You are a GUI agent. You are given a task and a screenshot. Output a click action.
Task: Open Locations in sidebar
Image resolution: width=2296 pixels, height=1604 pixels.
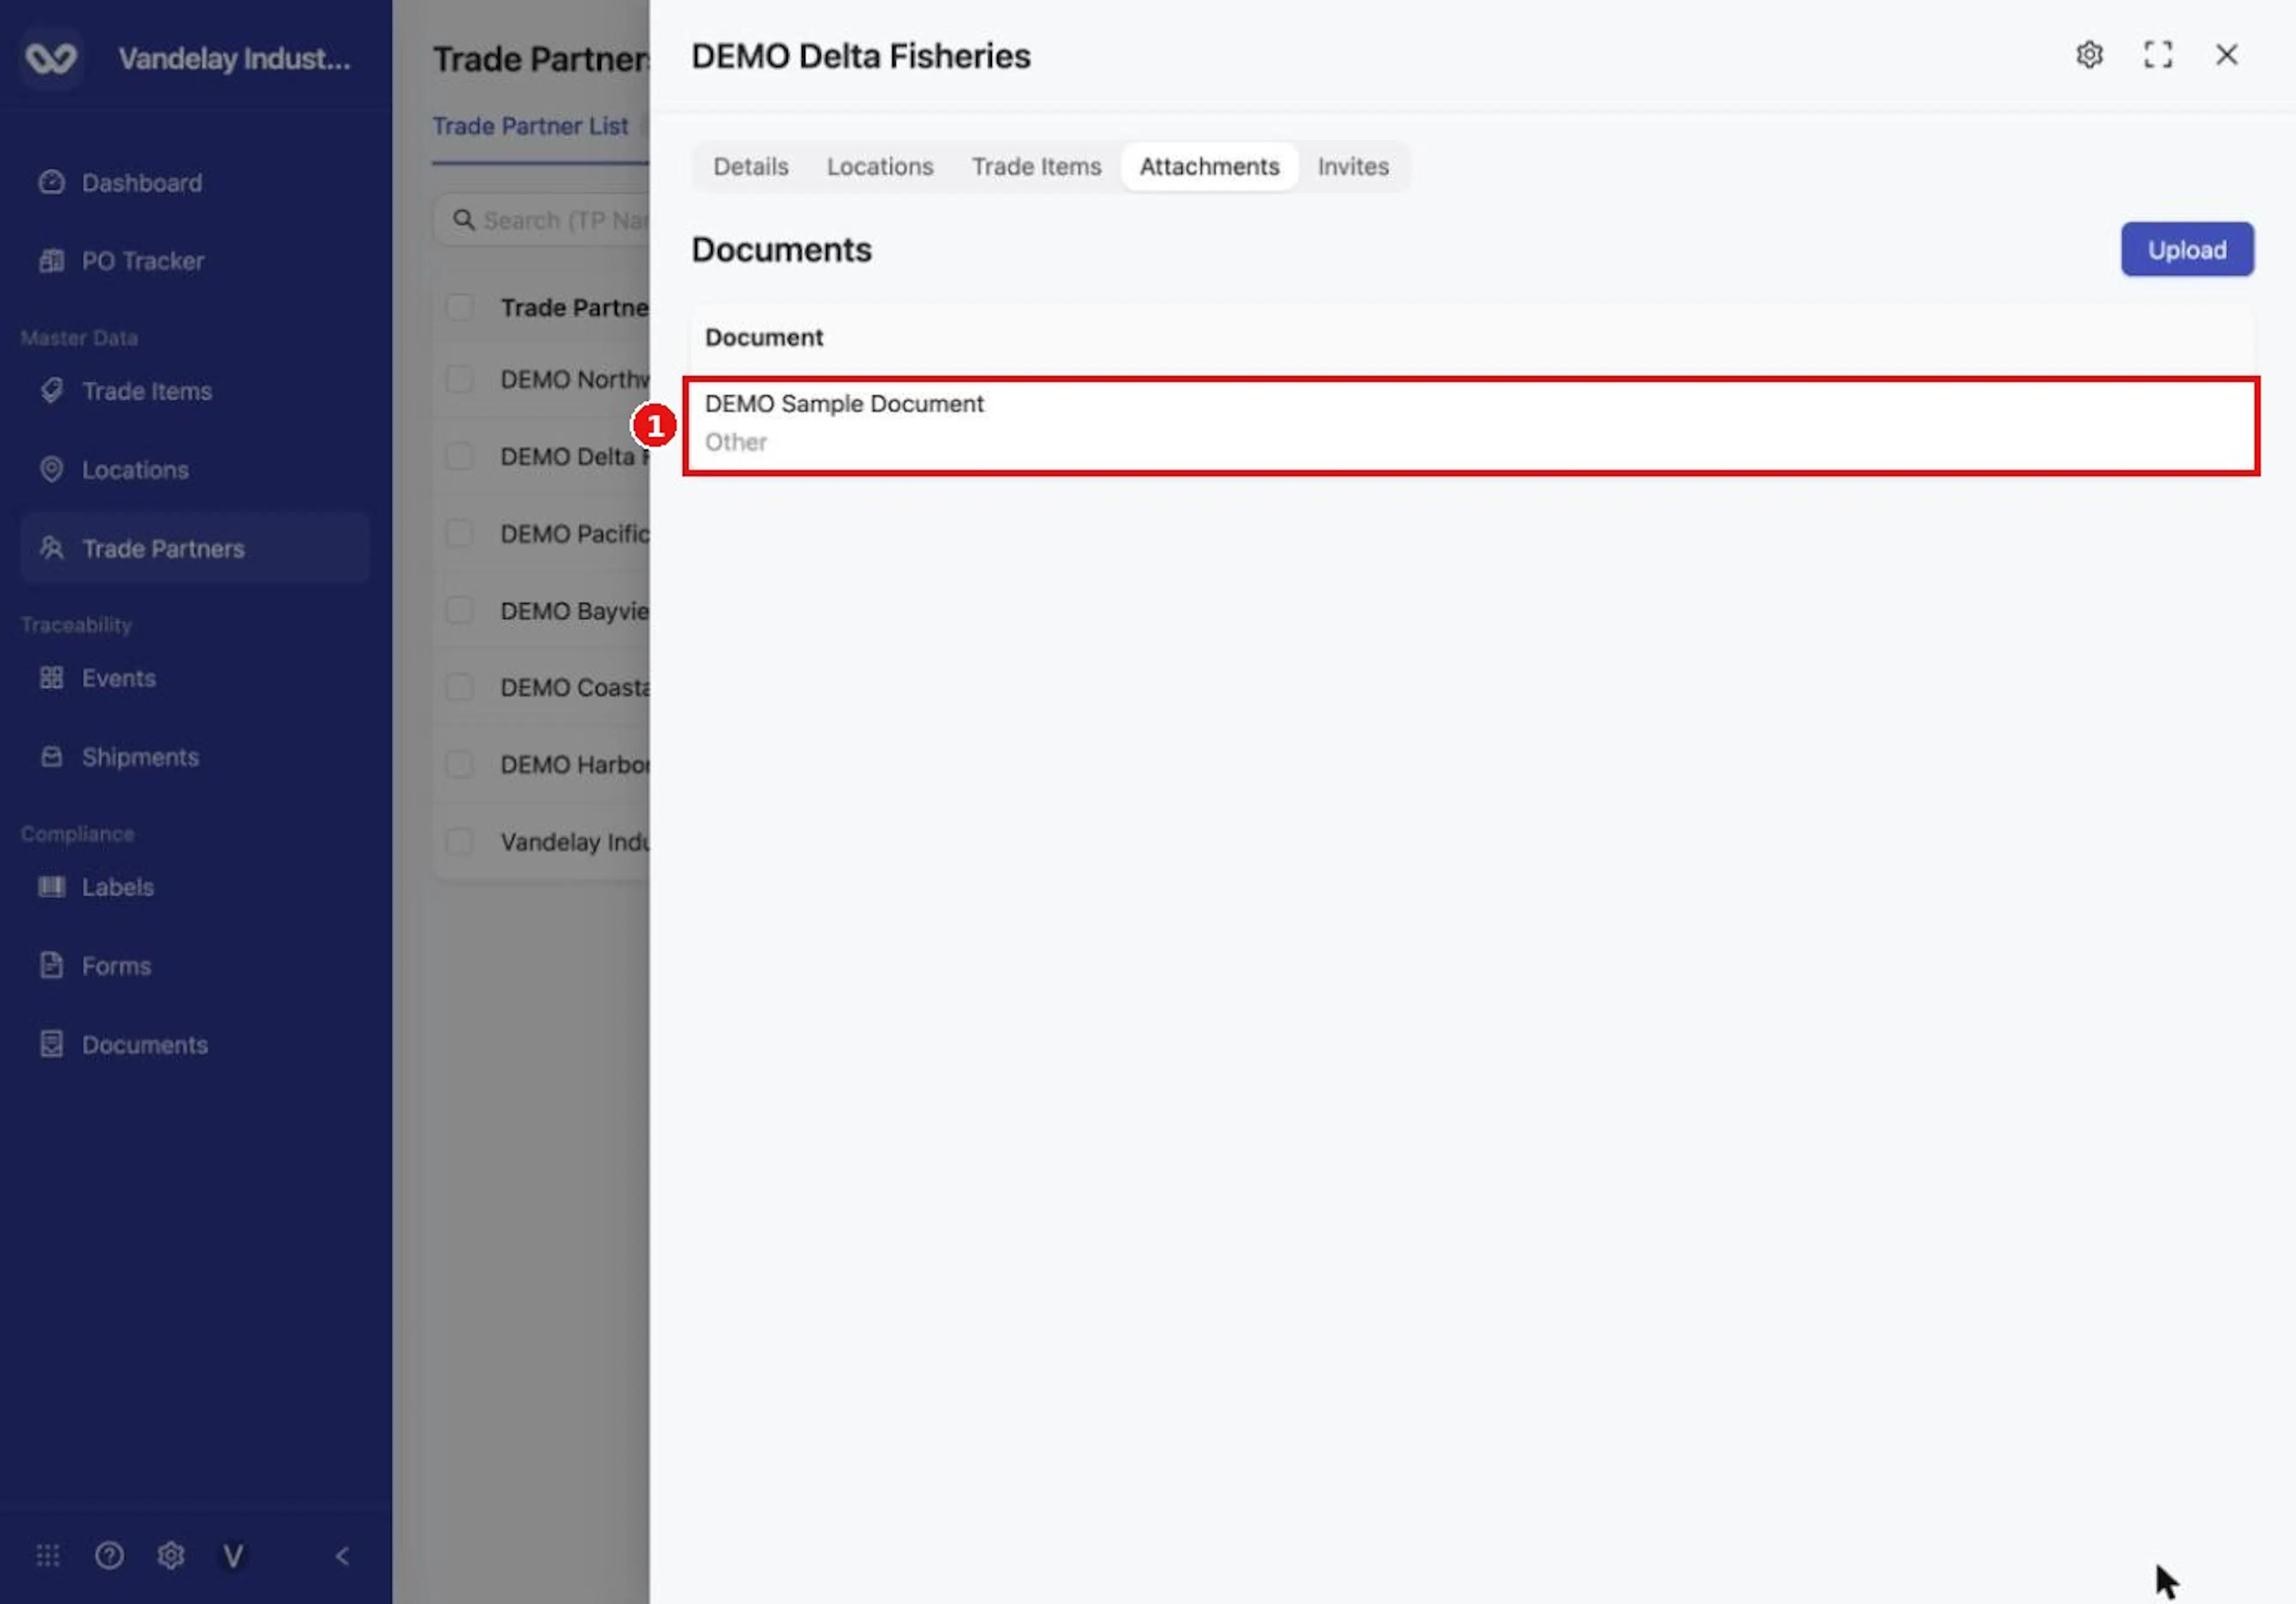point(195,470)
